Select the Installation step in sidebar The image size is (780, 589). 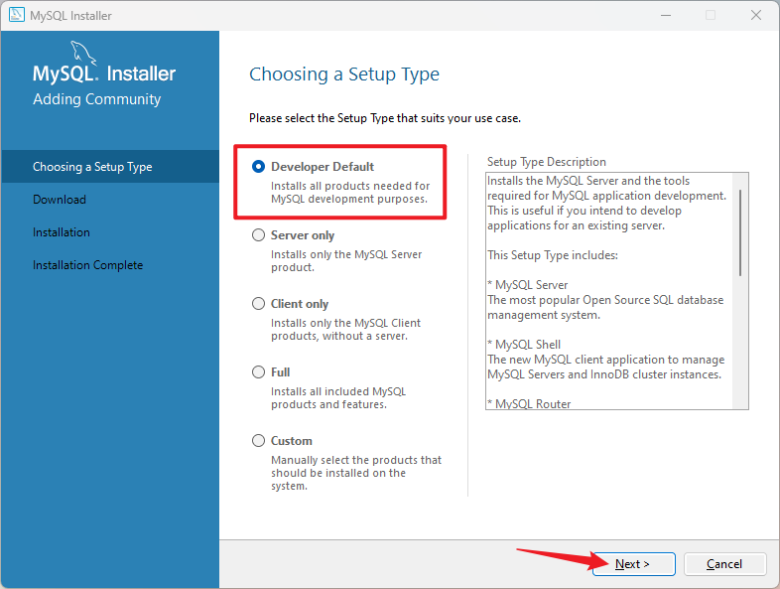(62, 232)
